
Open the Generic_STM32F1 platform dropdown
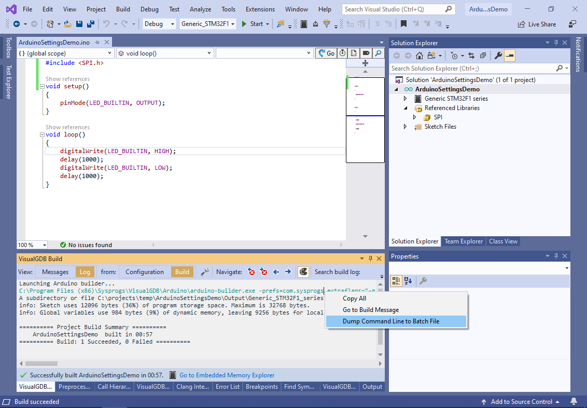pyautogui.click(x=208, y=24)
